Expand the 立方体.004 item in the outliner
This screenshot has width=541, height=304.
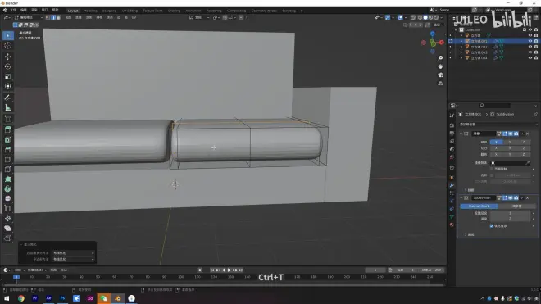(x=461, y=58)
